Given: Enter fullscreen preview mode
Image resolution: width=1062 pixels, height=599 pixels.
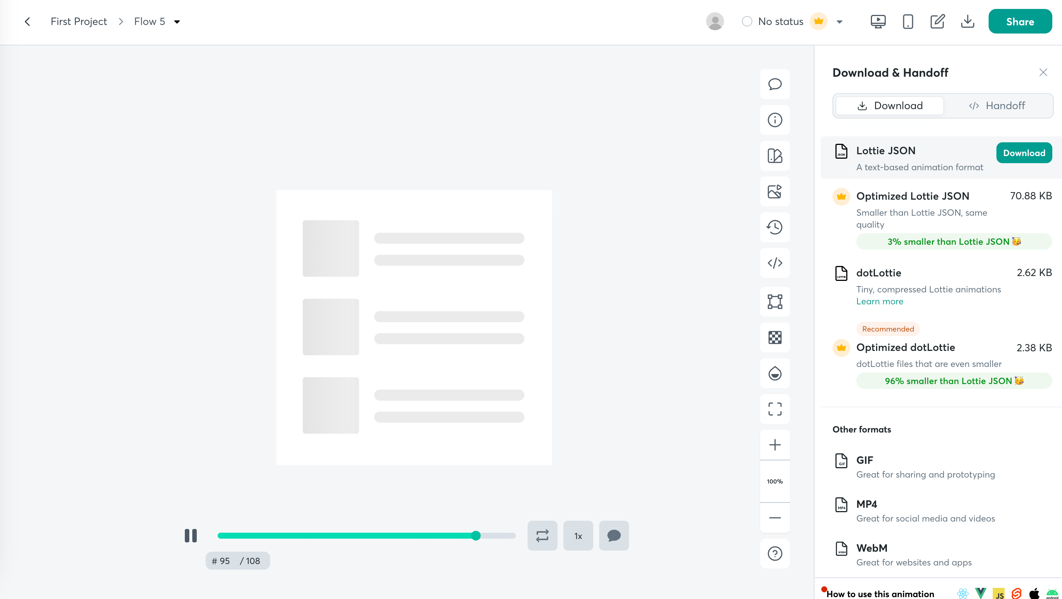Looking at the screenshot, I should (x=775, y=409).
